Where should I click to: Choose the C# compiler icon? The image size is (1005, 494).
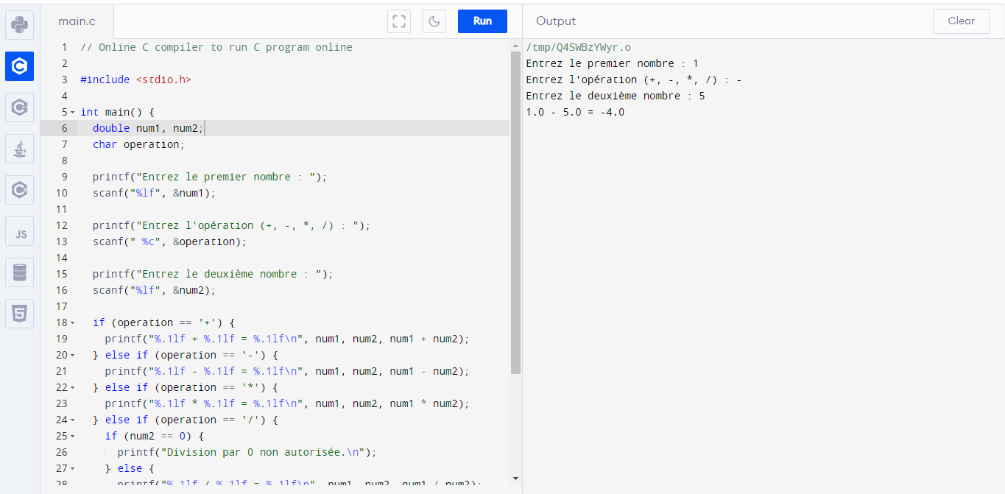click(20, 190)
